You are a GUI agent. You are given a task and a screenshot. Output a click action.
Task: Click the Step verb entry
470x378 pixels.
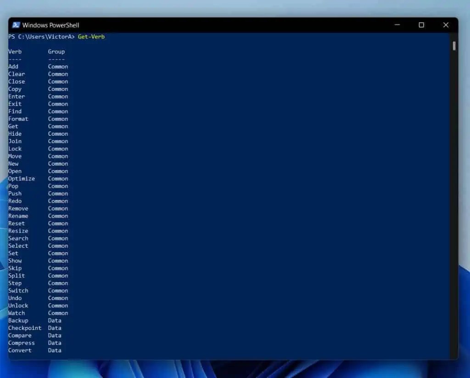pos(15,283)
